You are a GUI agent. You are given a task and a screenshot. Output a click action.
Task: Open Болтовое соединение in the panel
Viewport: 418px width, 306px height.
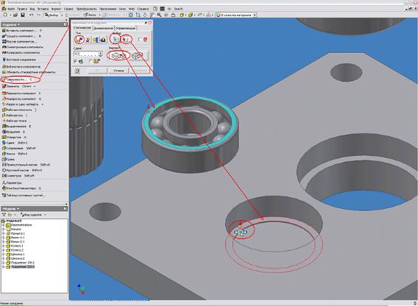tap(19, 60)
